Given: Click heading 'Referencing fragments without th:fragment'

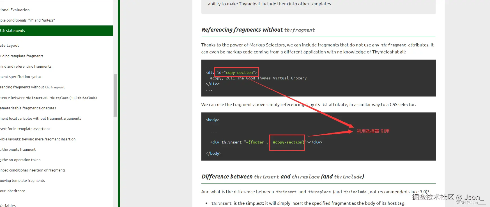Looking at the screenshot, I should (x=258, y=30).
